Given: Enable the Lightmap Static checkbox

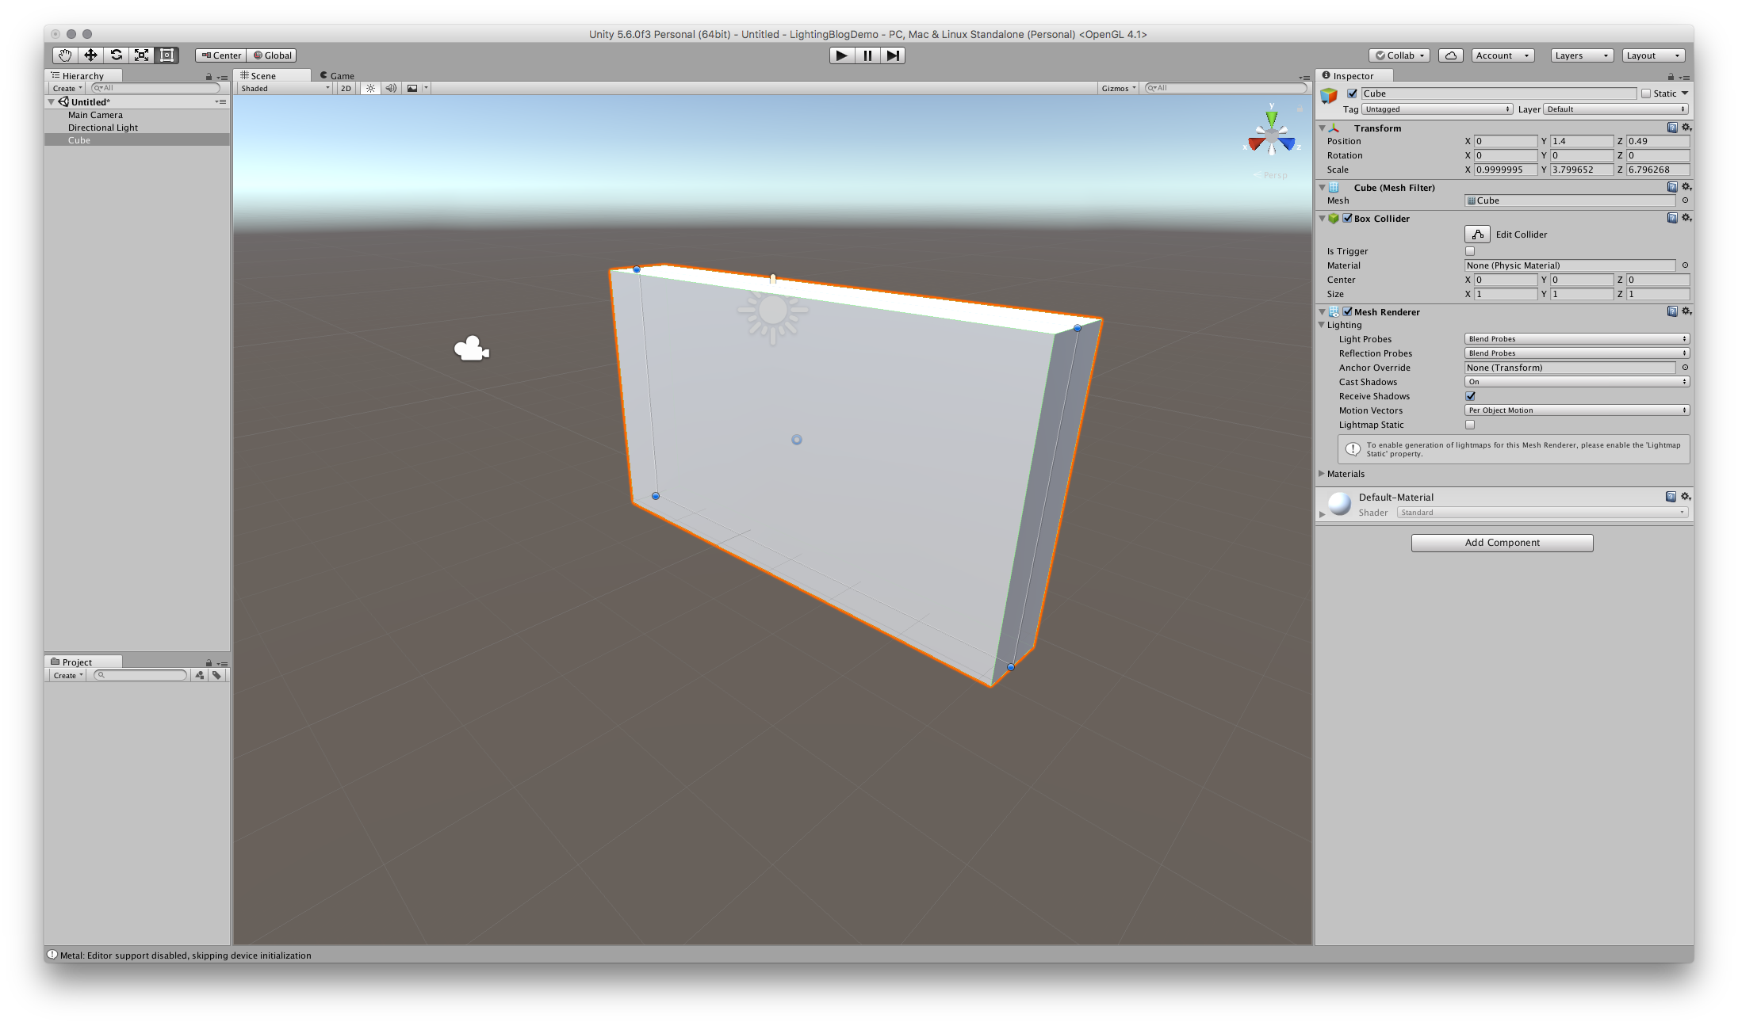Looking at the screenshot, I should pos(1469,424).
